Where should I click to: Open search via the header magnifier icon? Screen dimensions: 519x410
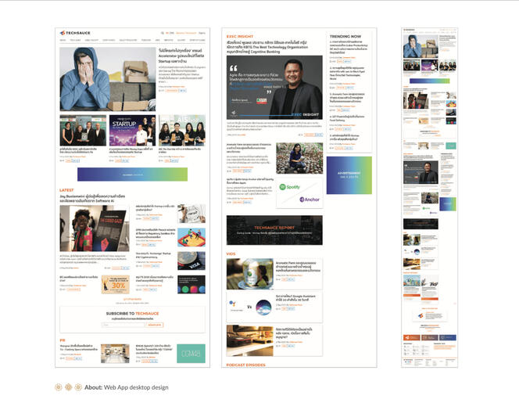pyautogui.click(x=163, y=33)
